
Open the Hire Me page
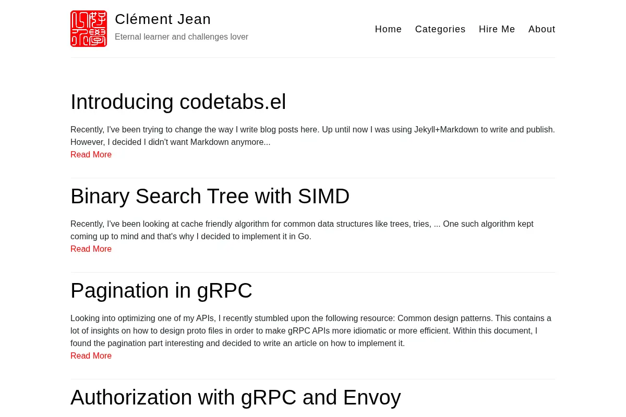(x=497, y=29)
